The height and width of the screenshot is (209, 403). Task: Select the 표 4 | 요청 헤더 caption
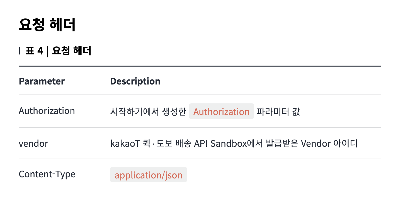coord(58,51)
